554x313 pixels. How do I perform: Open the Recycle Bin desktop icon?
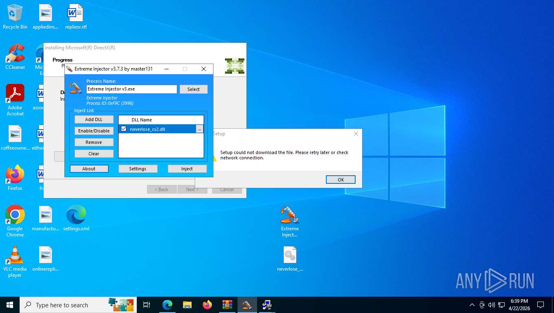pyautogui.click(x=15, y=17)
